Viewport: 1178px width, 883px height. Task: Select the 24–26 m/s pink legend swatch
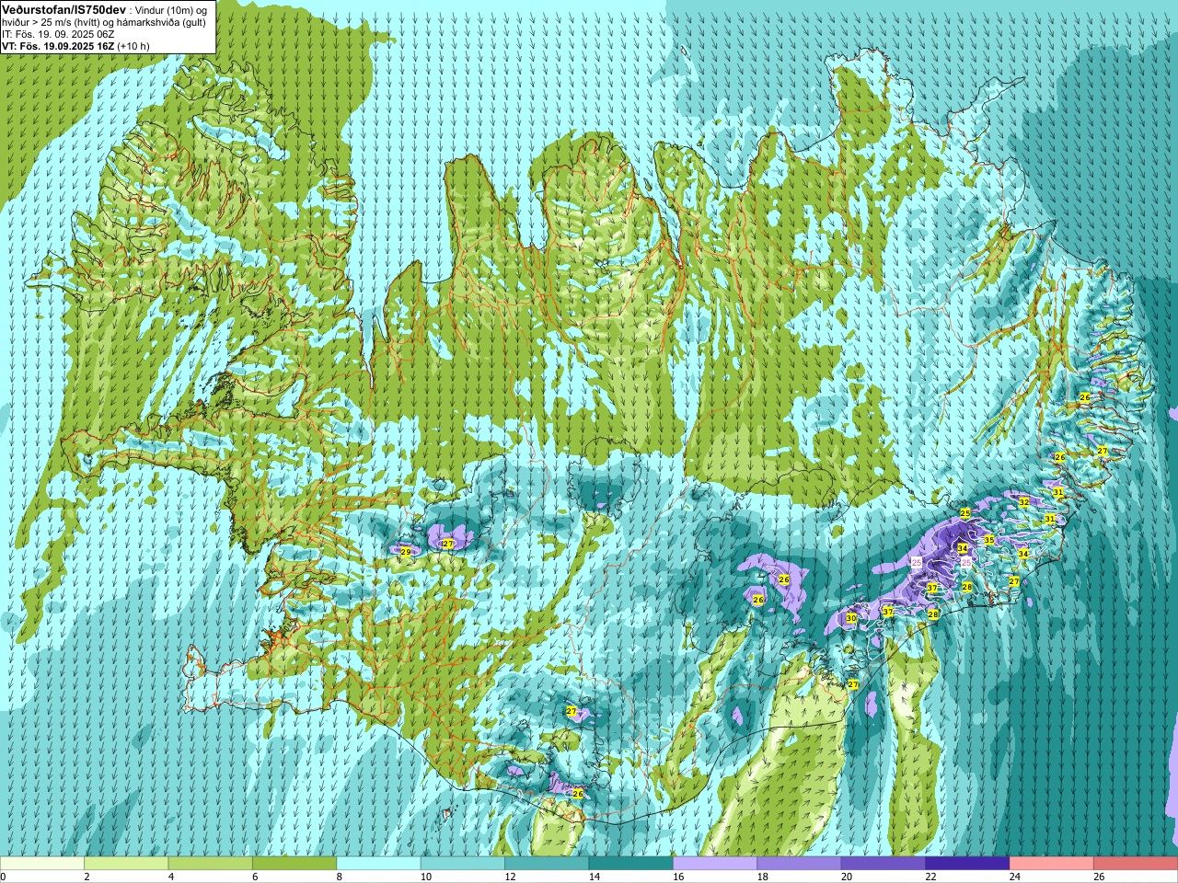[1051, 864]
